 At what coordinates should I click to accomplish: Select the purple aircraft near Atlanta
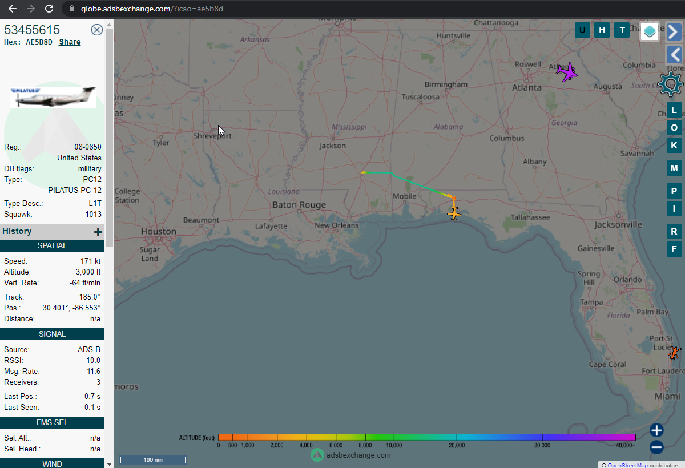click(x=567, y=72)
